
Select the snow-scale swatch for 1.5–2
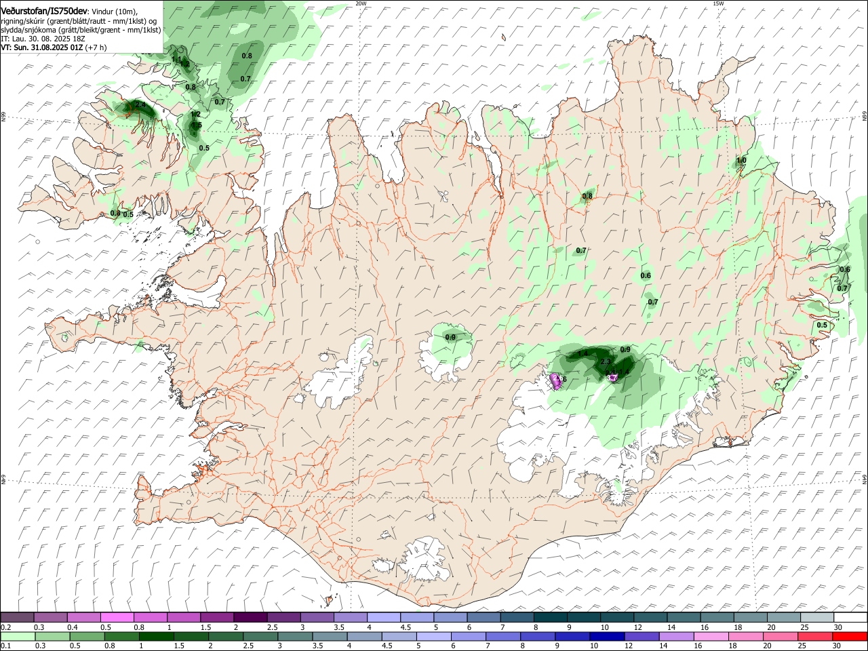pos(217,617)
